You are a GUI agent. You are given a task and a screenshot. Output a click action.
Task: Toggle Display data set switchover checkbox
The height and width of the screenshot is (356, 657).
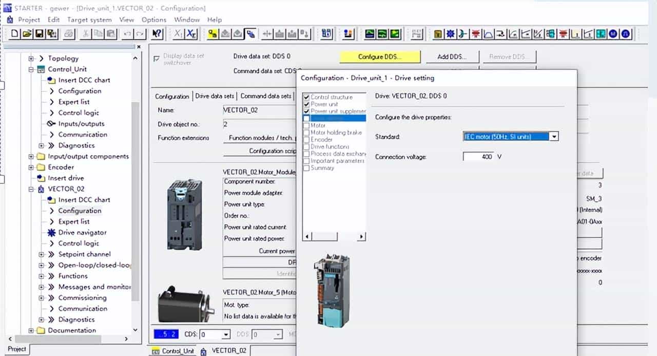(157, 59)
